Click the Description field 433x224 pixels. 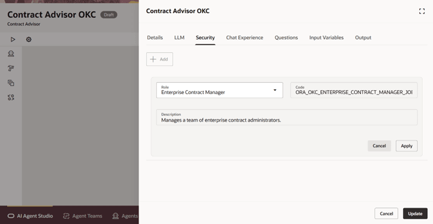(286, 118)
